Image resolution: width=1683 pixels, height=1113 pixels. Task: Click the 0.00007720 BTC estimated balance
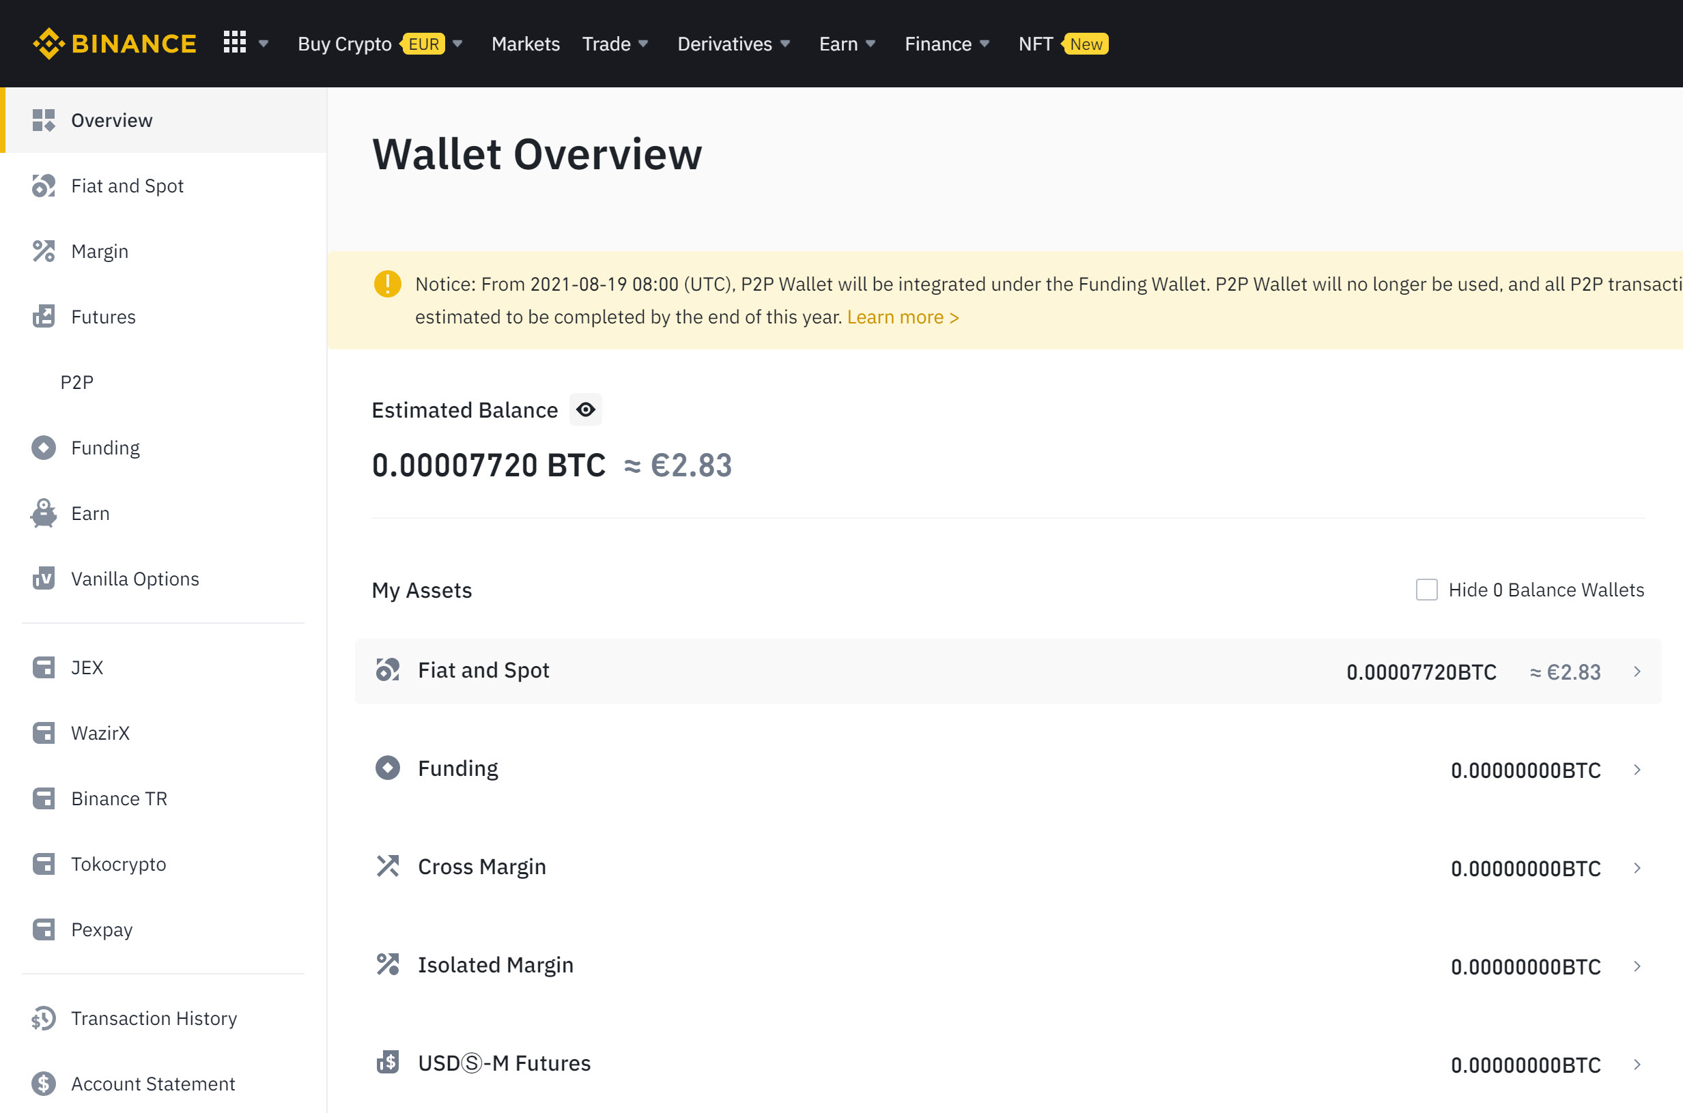point(489,465)
